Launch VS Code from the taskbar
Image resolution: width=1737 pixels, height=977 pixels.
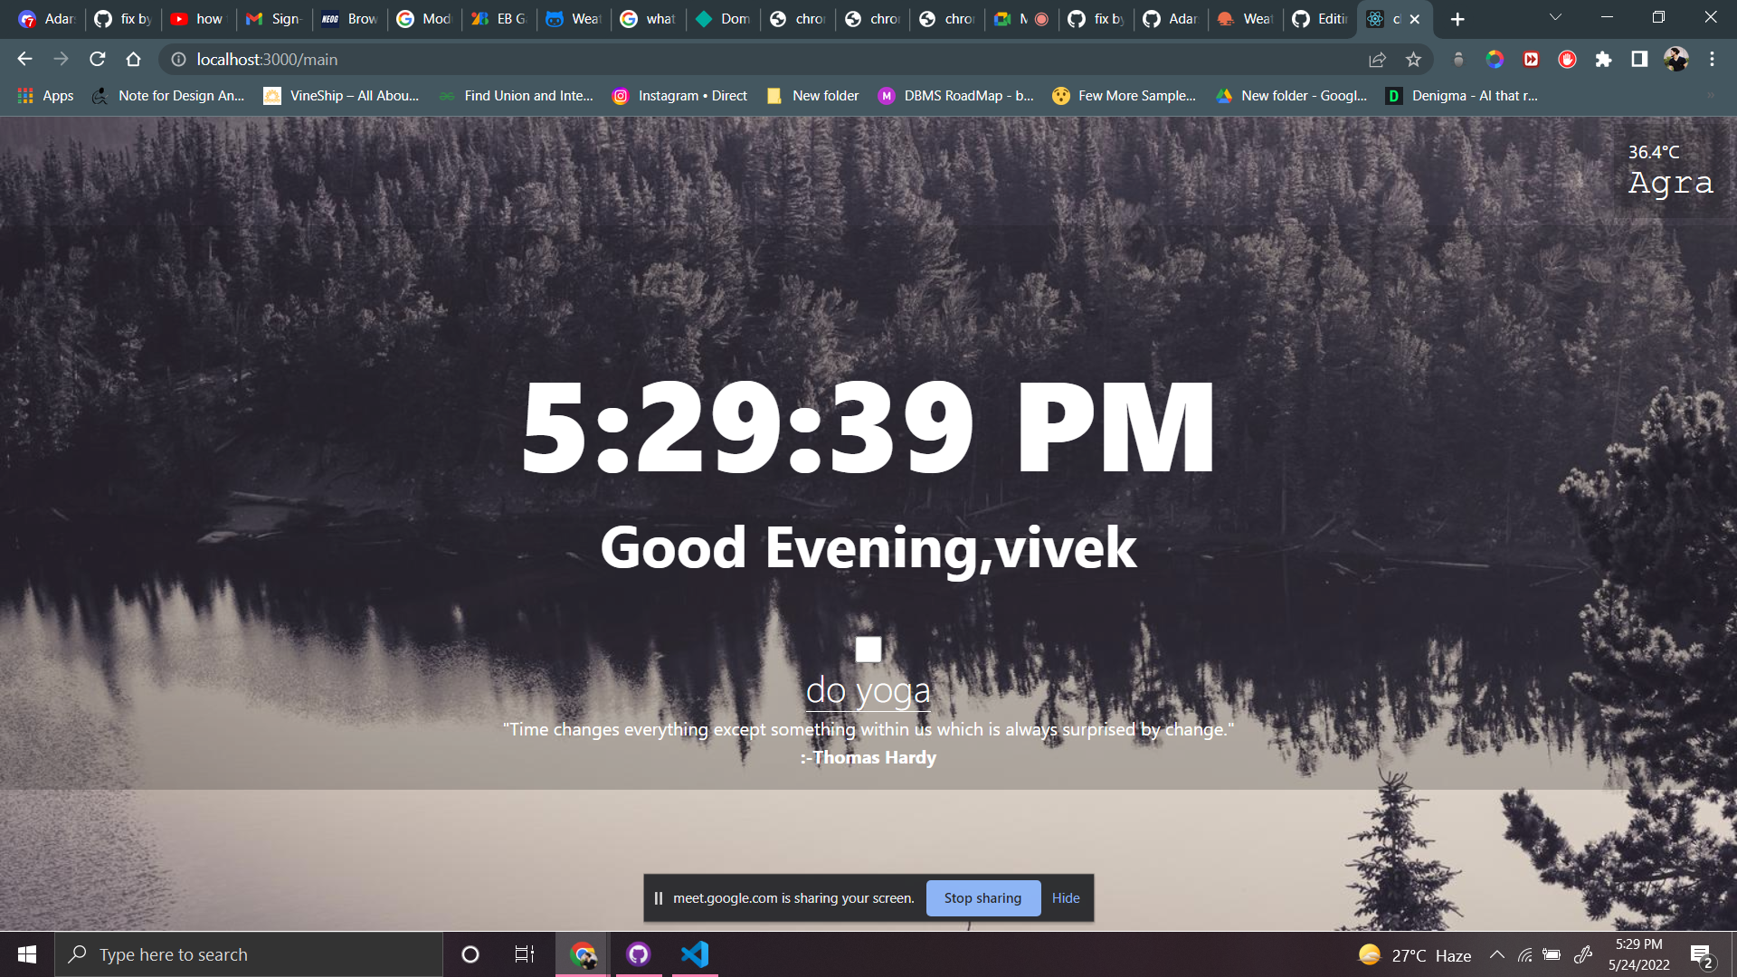[x=693, y=953]
